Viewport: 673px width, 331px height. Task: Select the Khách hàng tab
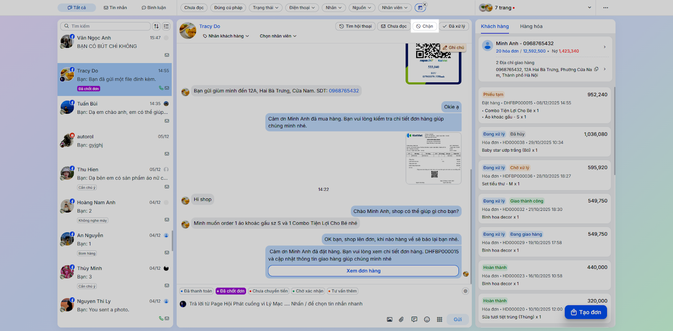click(x=495, y=26)
